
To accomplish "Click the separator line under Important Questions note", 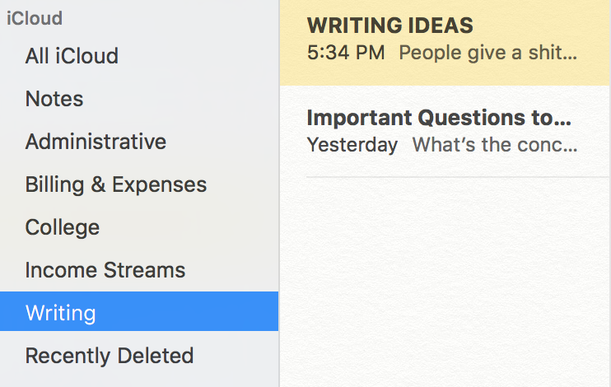I will click(458, 177).
